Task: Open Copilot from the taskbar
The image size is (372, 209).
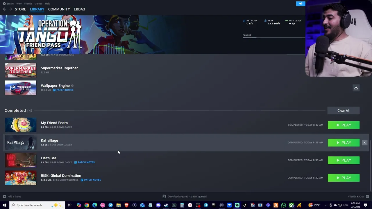Action: click(x=79, y=205)
